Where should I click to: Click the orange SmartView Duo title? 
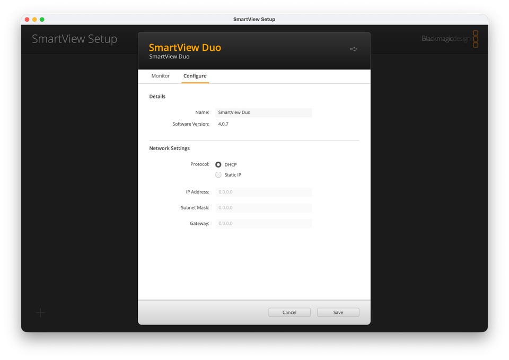pos(185,47)
